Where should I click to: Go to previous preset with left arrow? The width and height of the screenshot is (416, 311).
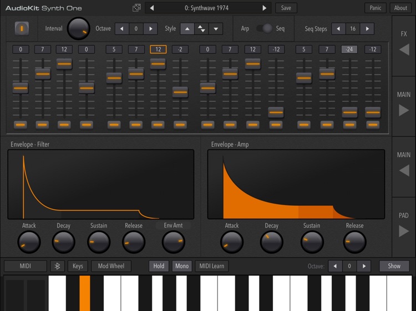pyautogui.click(x=152, y=8)
